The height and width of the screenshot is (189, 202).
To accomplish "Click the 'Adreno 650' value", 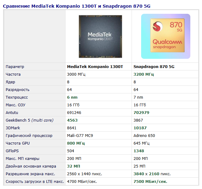I will (144, 136).
